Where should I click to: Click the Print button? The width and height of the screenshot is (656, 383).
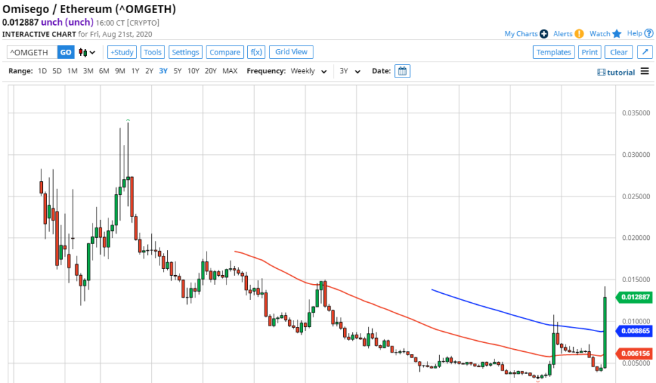click(590, 53)
